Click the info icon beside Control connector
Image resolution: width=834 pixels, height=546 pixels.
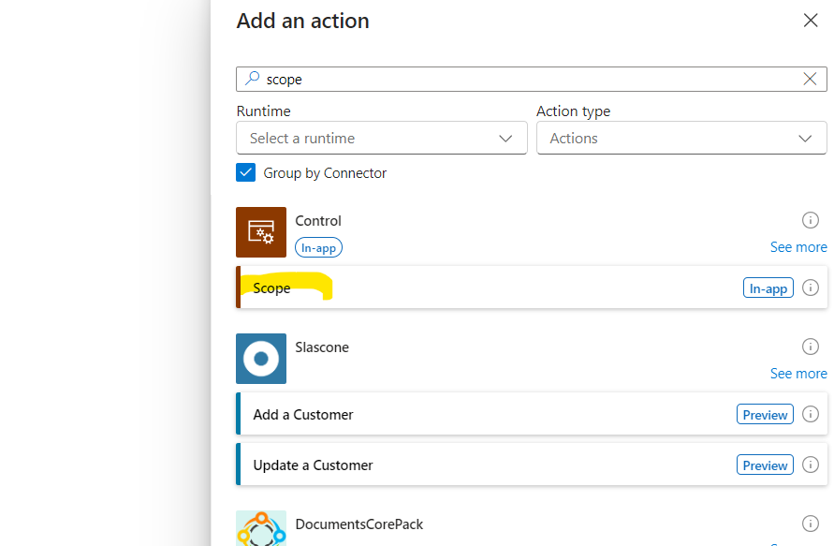pos(811,220)
